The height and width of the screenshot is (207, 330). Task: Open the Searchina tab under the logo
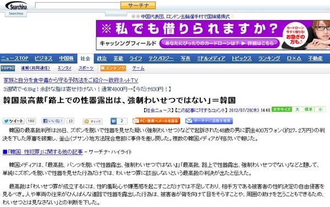pos(16,14)
